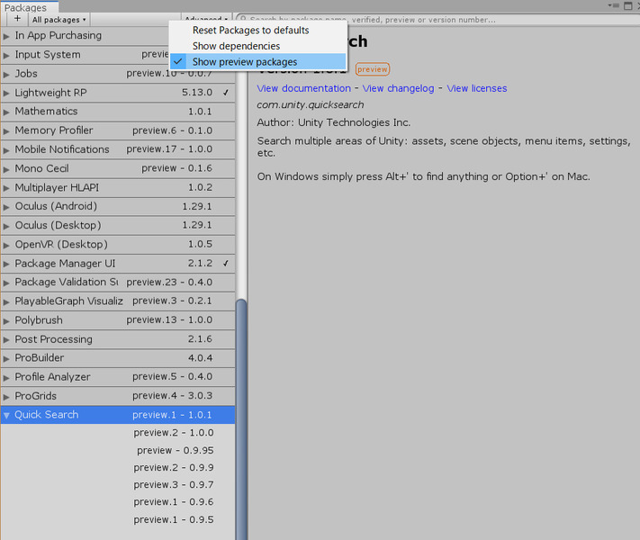Toggle Show preview packages option

(258, 62)
